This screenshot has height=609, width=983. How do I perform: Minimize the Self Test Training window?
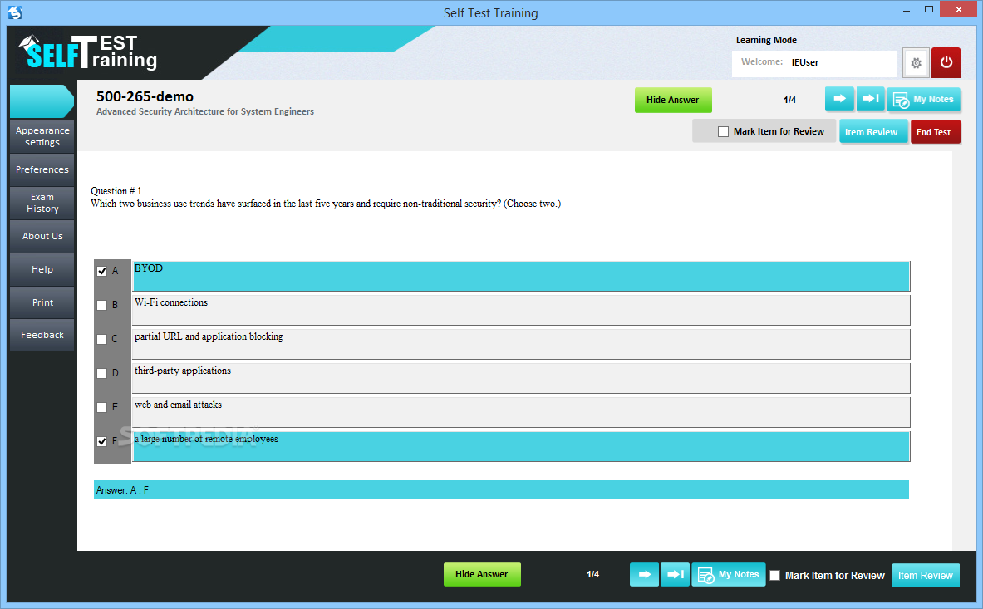coord(907,10)
